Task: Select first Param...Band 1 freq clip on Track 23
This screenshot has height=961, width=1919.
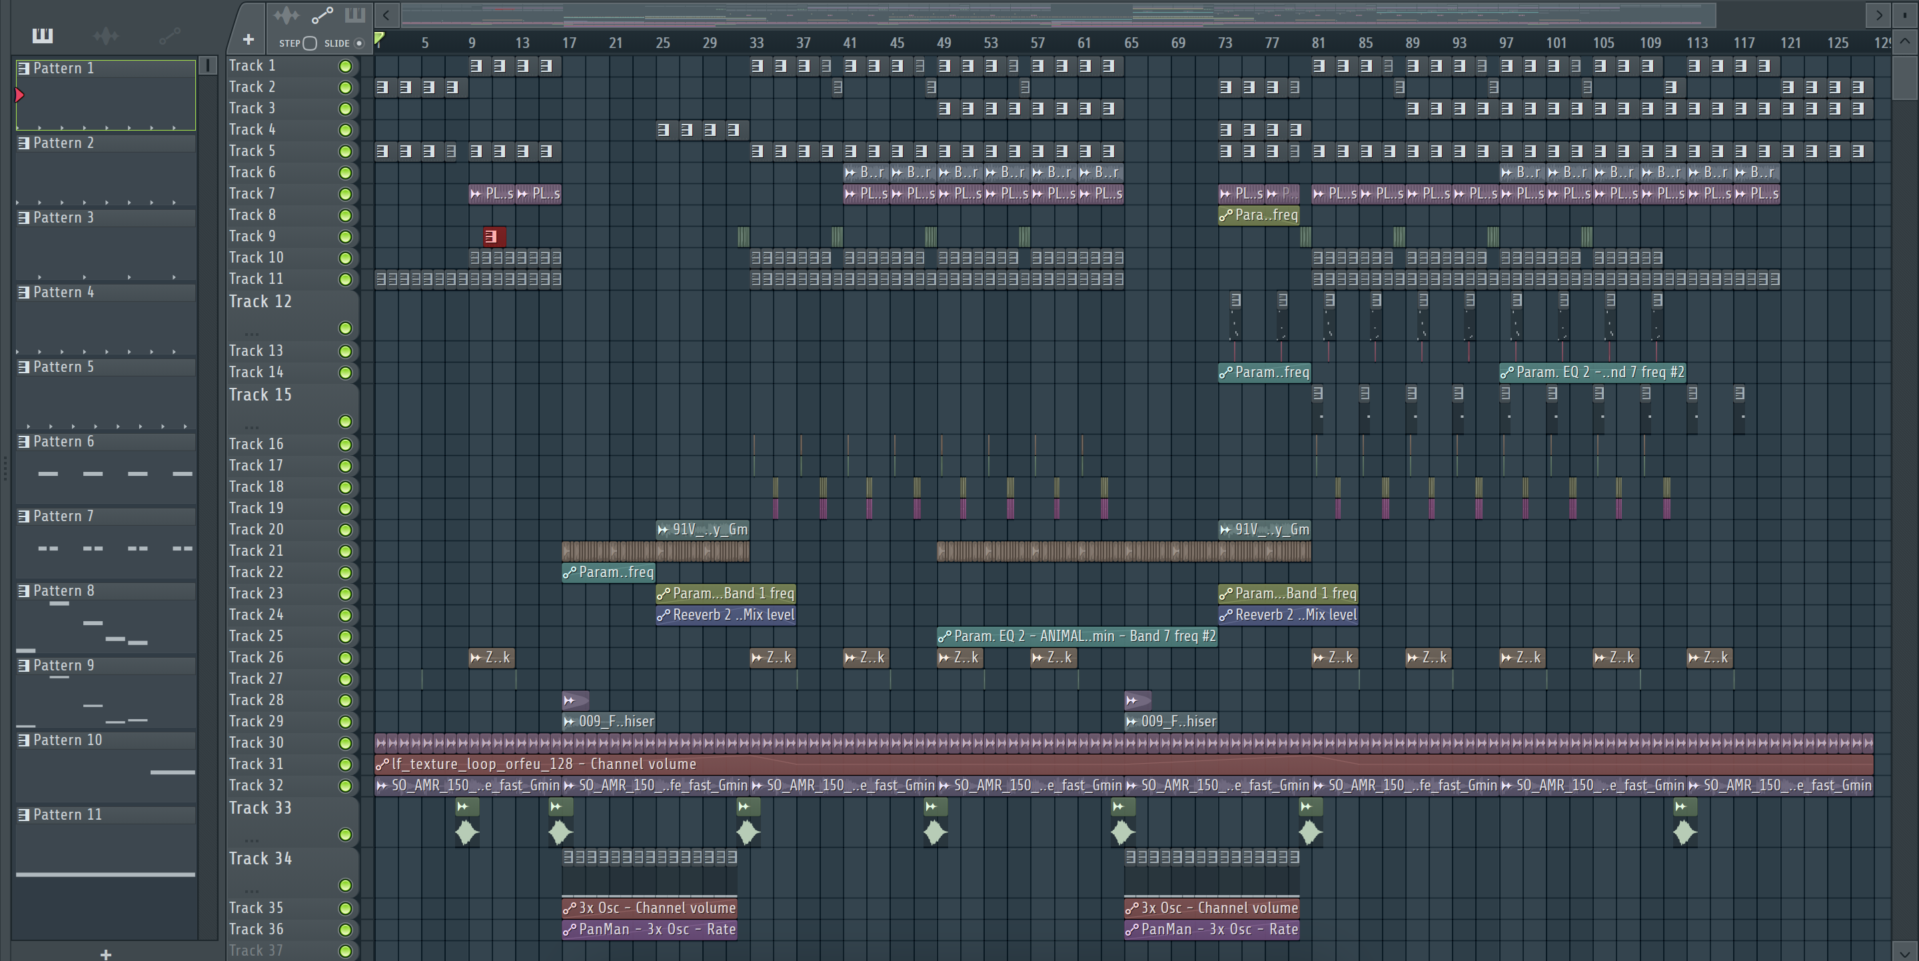Action: (x=726, y=594)
